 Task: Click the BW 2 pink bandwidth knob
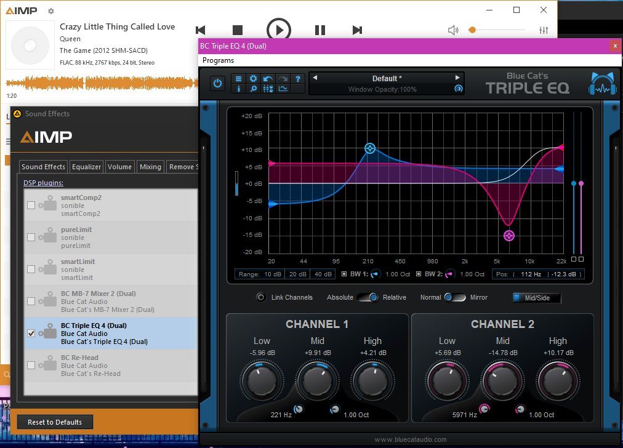tap(449, 274)
